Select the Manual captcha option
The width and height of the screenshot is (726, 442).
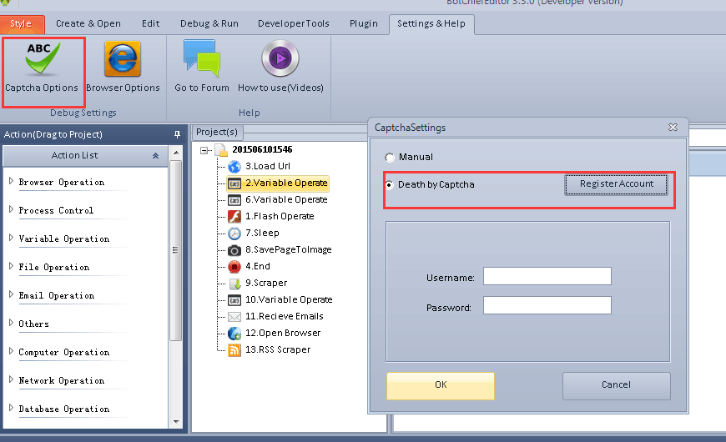pos(390,158)
